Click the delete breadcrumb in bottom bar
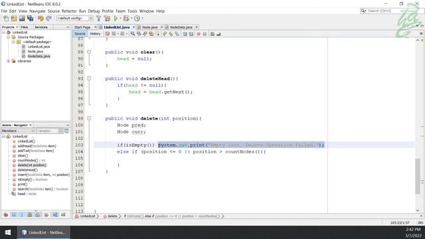This screenshot has width=425, height=239. tap(112, 216)
